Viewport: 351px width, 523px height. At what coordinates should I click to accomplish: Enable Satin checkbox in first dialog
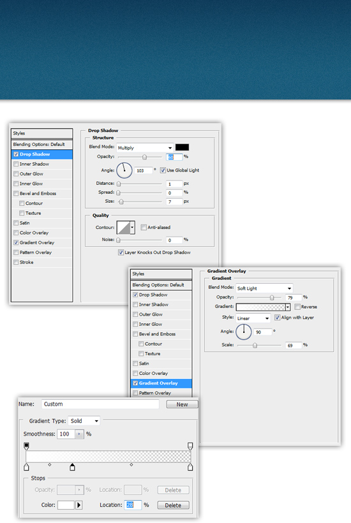(16, 223)
